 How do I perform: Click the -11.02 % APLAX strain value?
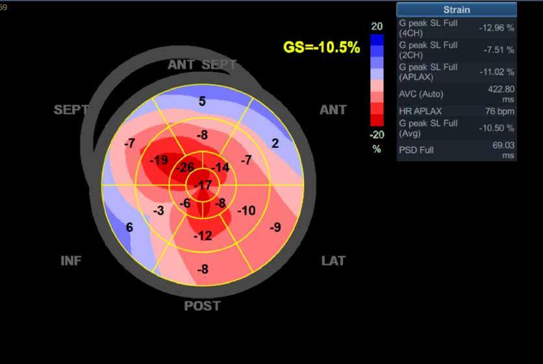tap(496, 72)
